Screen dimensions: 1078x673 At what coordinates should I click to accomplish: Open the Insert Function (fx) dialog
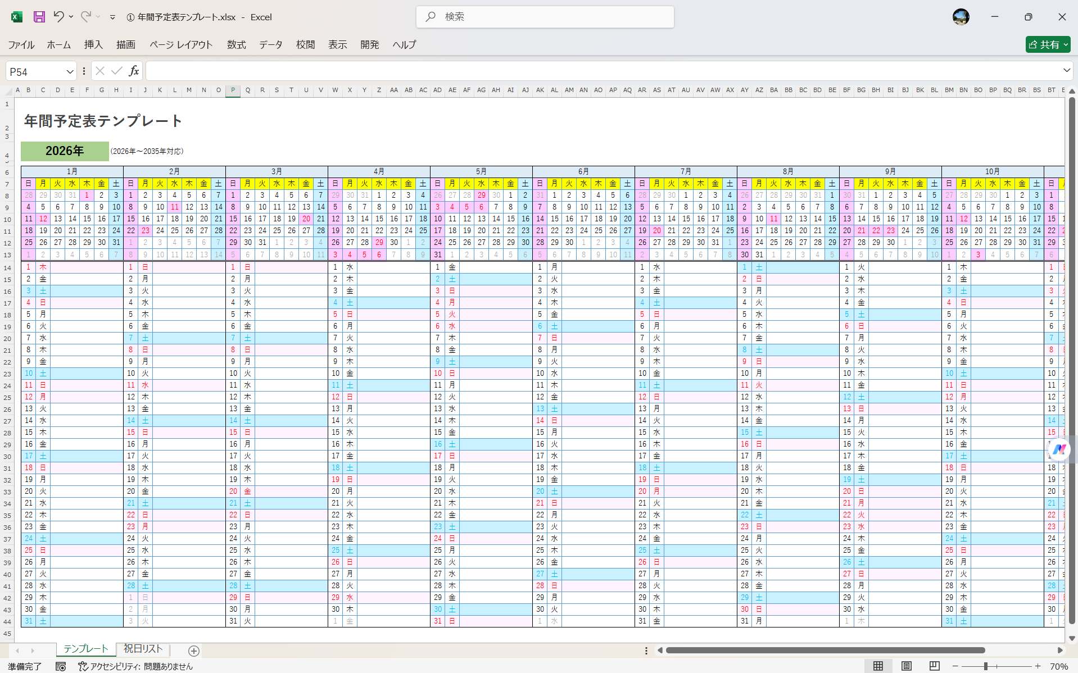click(x=134, y=71)
